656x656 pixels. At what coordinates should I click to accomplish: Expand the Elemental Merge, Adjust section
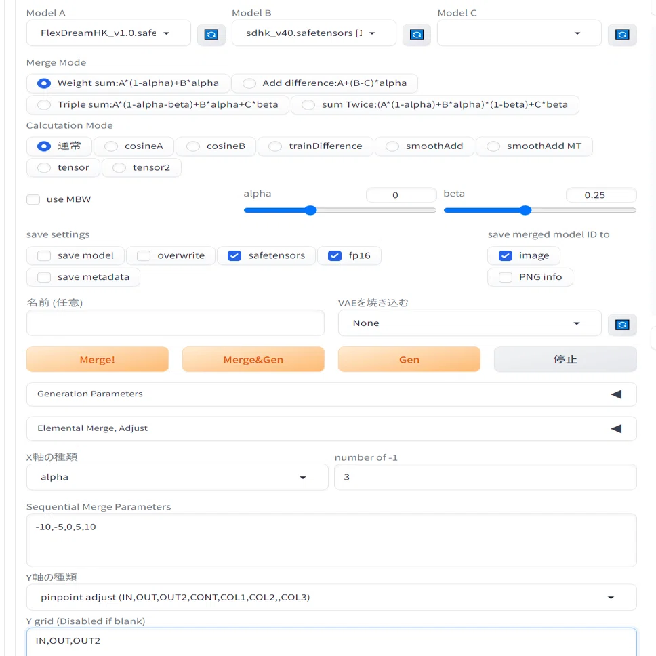(331, 428)
